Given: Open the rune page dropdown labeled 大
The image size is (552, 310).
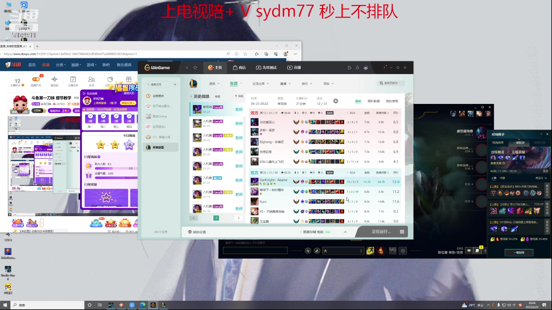Looking at the screenshot, I should click(x=343, y=251).
